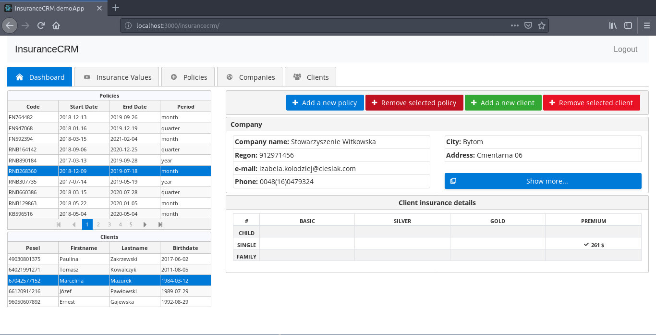Click the tracking protection shield in the toolbar
Image resolution: width=656 pixels, height=335 pixels.
point(528,25)
